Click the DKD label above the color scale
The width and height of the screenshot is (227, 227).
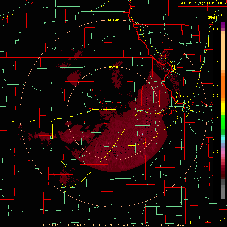point(222,15)
